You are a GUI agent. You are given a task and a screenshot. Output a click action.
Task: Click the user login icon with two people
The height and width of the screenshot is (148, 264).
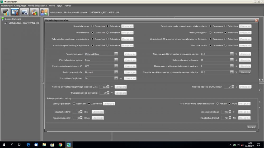(44, 12)
